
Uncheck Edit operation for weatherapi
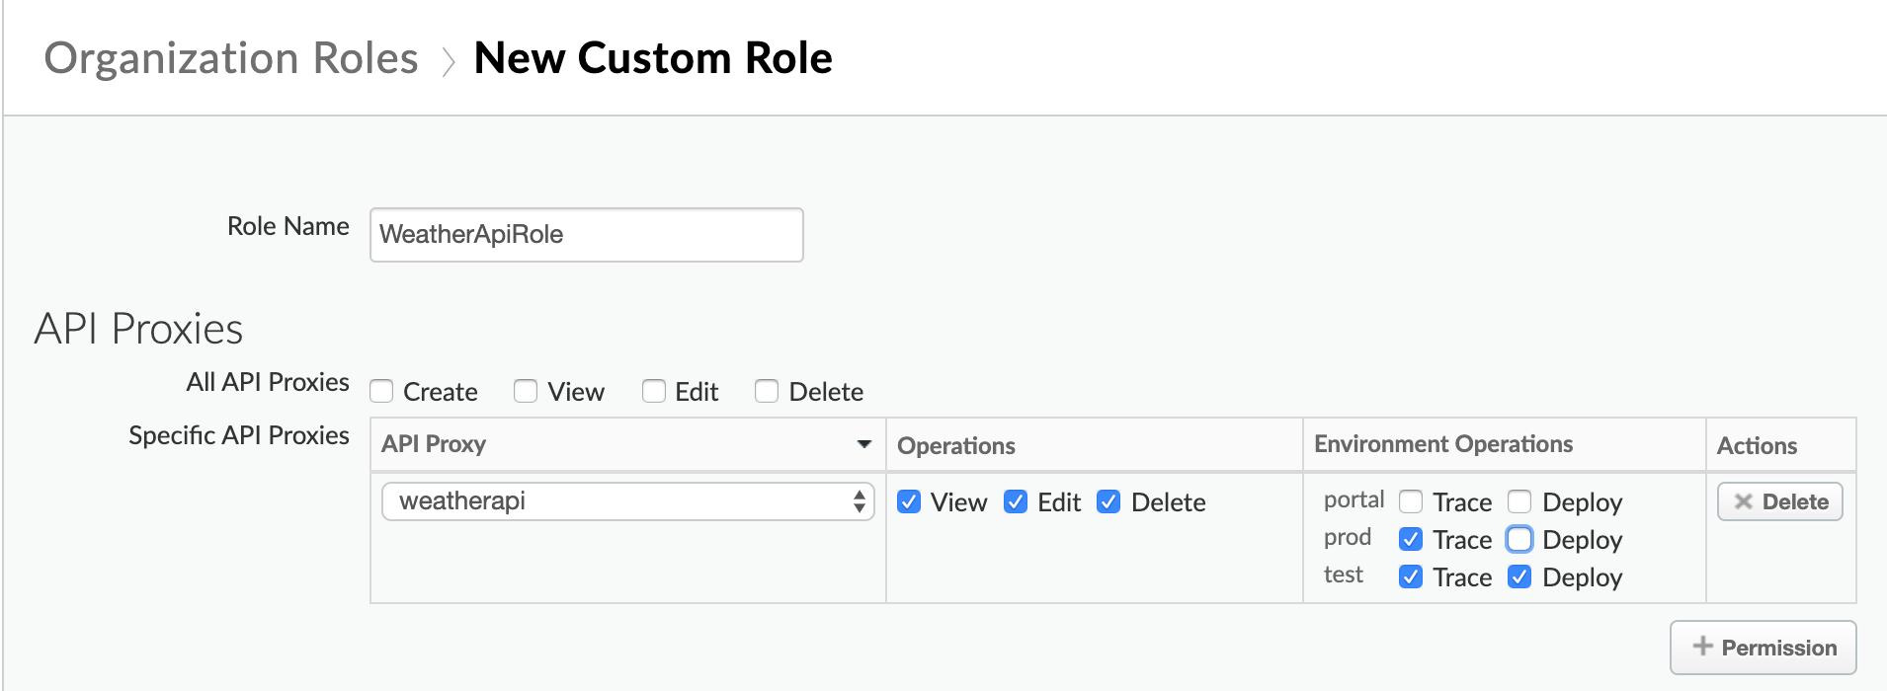click(1016, 502)
